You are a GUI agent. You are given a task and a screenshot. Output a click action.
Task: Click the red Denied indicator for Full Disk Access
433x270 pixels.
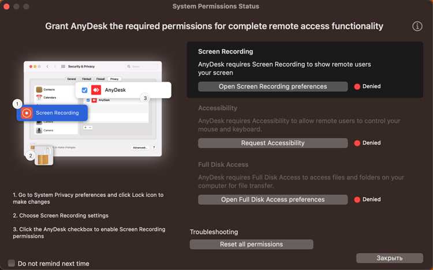click(357, 200)
